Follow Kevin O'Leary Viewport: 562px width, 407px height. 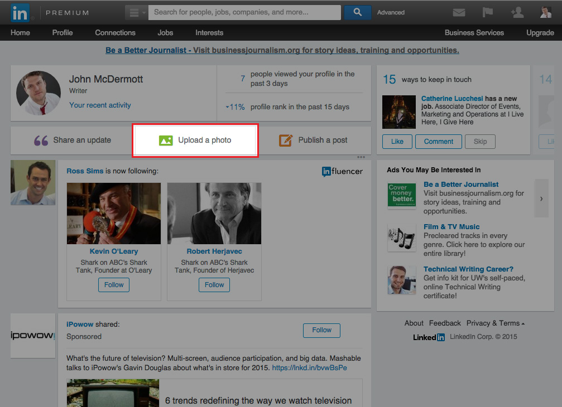[114, 285]
